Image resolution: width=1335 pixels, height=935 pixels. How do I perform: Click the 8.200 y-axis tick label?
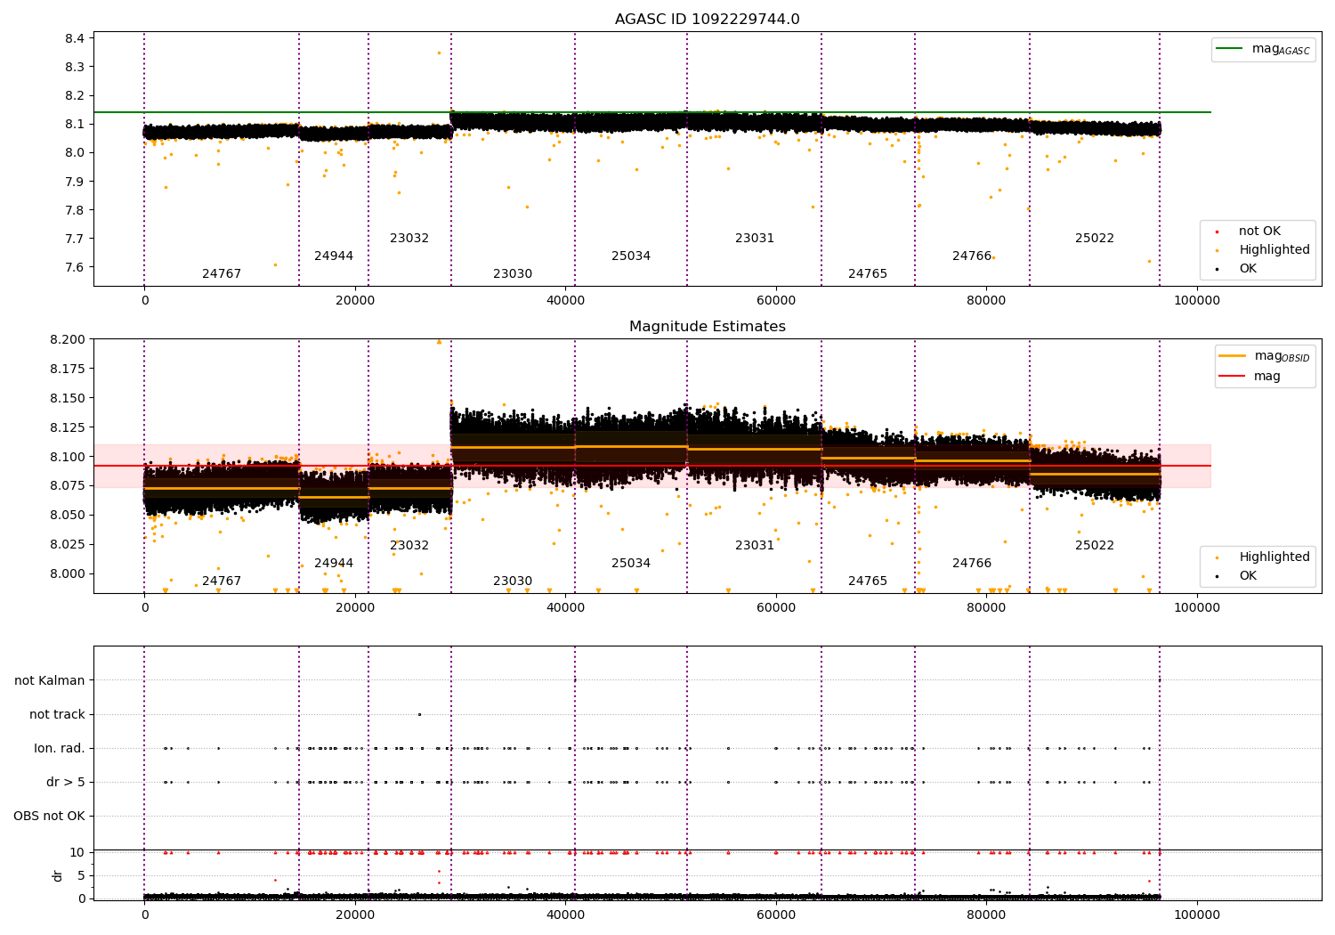[x=68, y=339]
